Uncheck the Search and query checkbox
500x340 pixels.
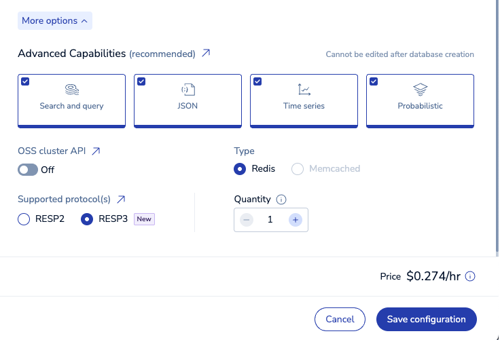25,81
